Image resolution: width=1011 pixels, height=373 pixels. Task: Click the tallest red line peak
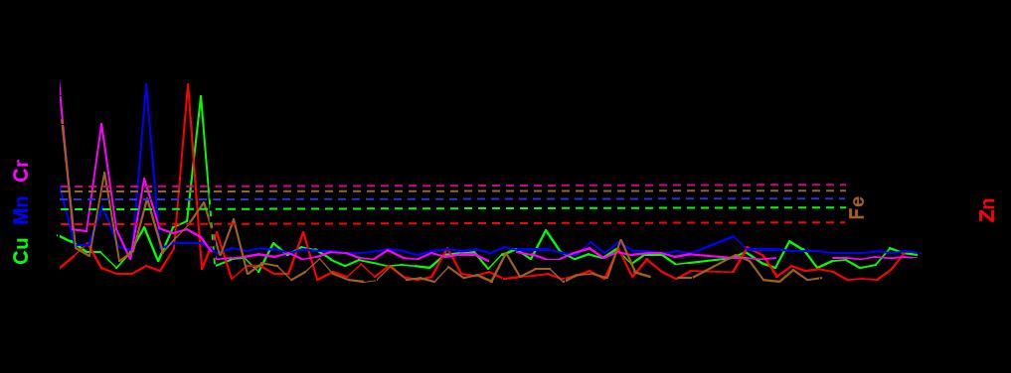click(x=188, y=84)
